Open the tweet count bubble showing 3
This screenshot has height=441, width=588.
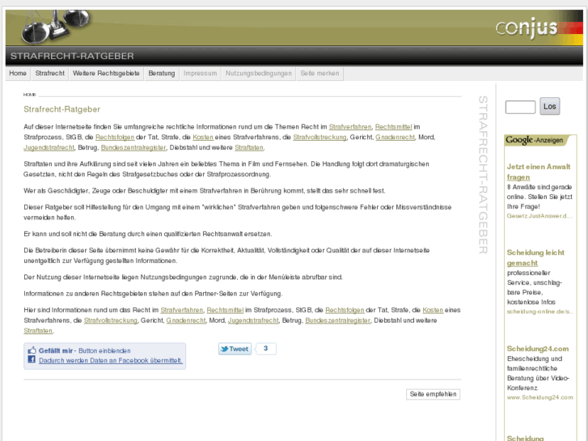click(266, 349)
